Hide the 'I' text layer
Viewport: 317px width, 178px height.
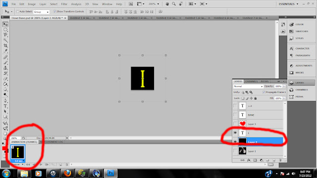tap(235, 133)
